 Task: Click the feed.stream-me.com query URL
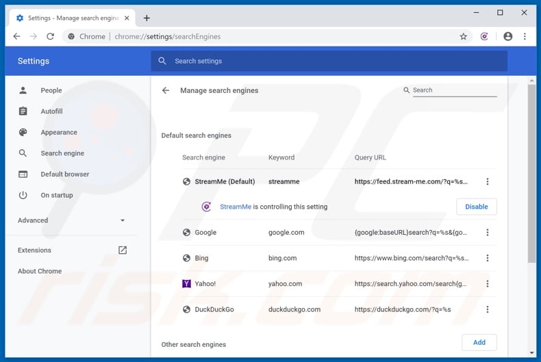(411, 181)
